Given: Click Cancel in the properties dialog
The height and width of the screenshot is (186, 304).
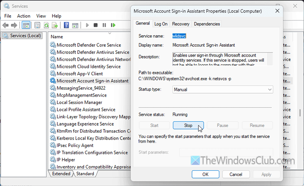Looking at the screenshot, I should 236,174.
